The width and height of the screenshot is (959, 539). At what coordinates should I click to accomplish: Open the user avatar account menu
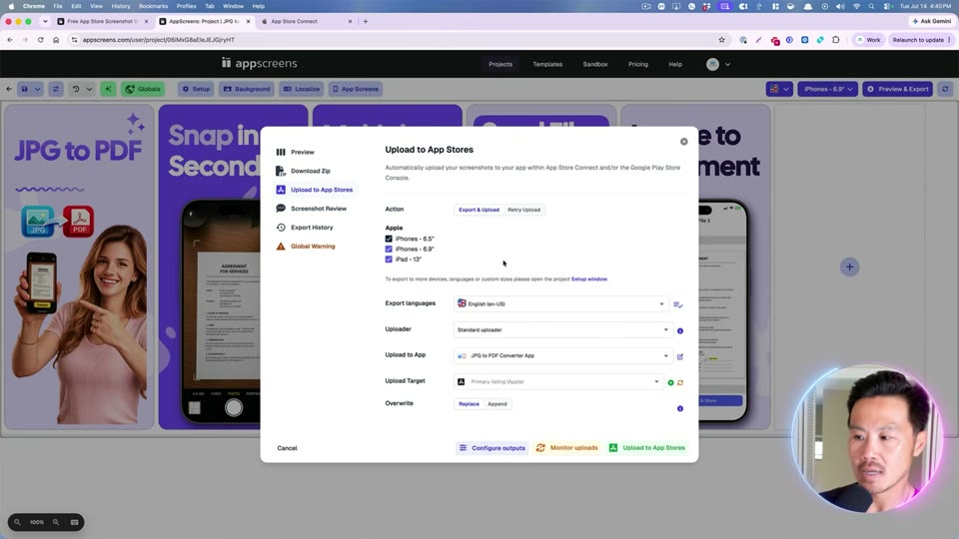[x=718, y=64]
